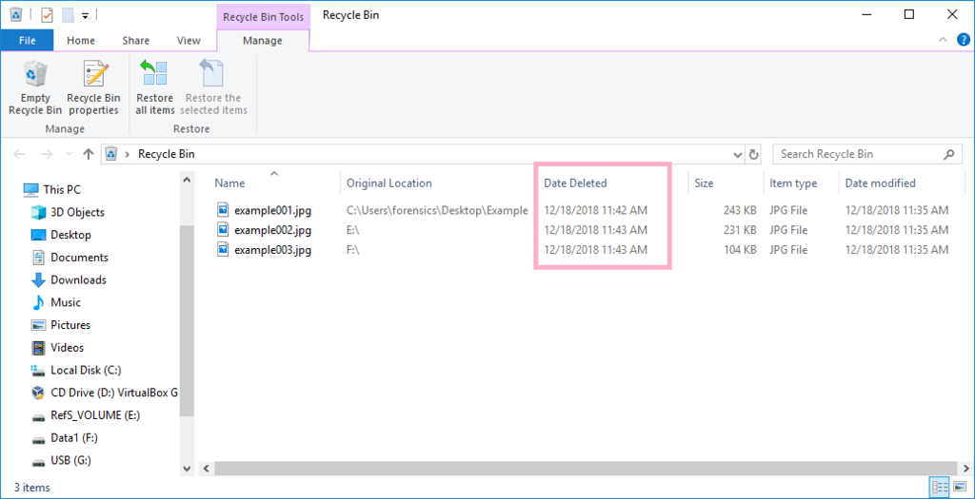Screen dimensions: 975x499
Task: Open Pictures in navigation pane
Action: tap(61, 325)
